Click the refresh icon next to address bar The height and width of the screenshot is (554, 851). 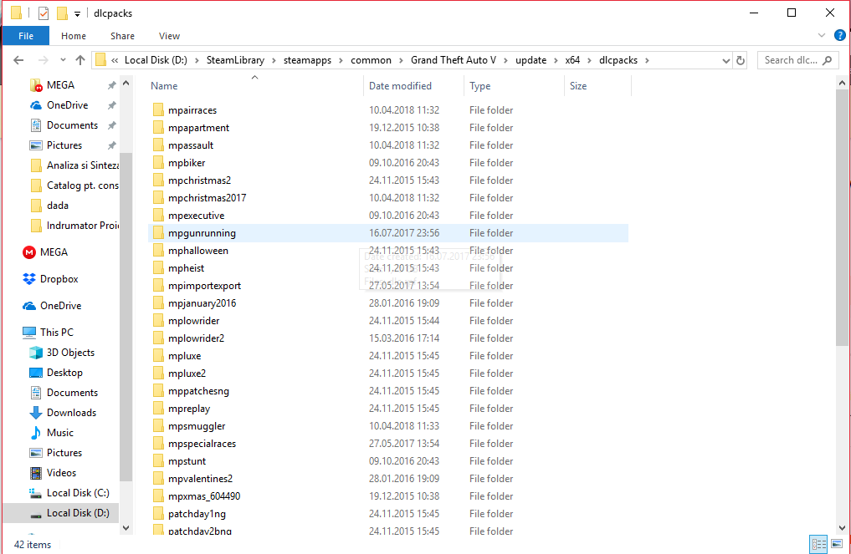tap(741, 59)
